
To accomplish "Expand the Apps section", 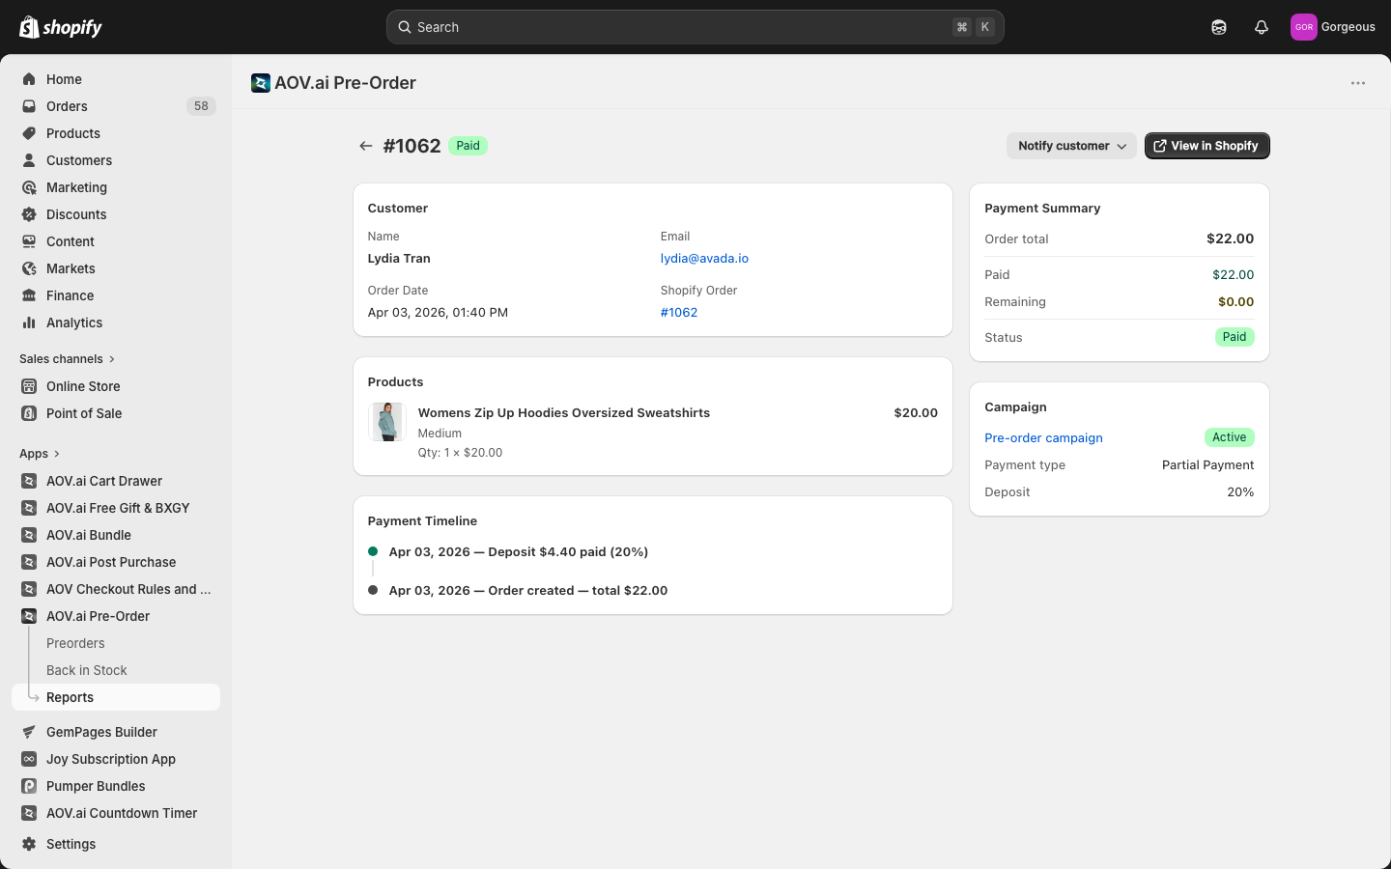I will point(40,454).
